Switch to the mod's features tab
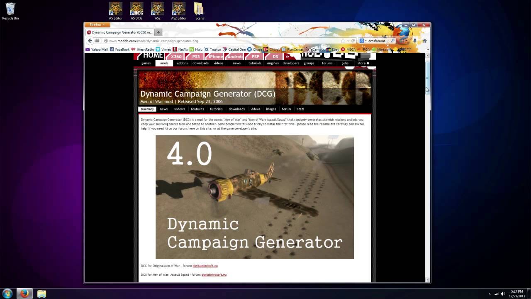531x299 pixels. pyautogui.click(x=197, y=109)
